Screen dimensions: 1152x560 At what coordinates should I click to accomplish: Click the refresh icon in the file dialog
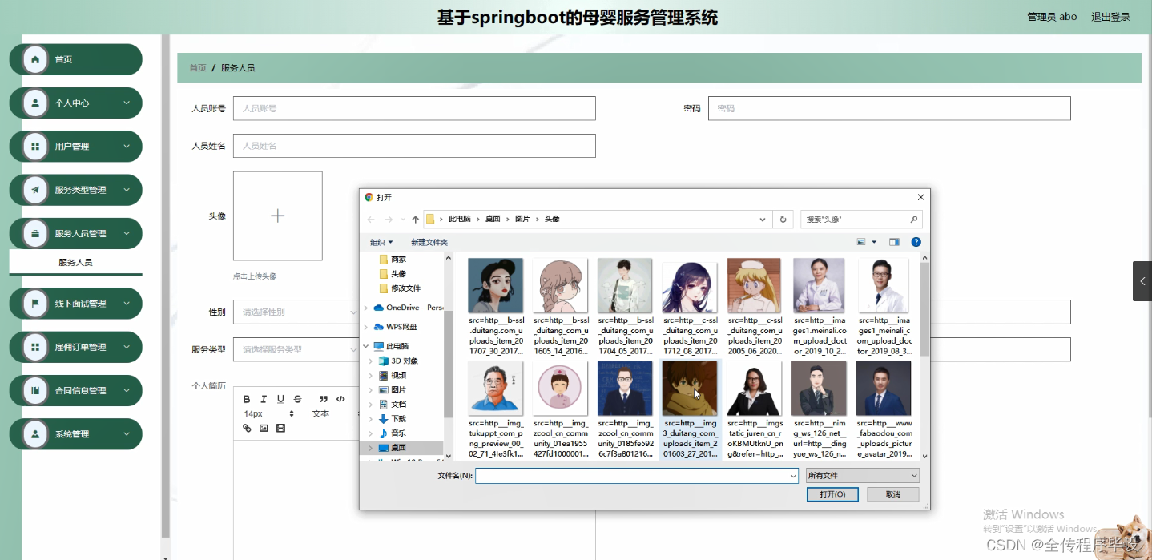click(783, 219)
